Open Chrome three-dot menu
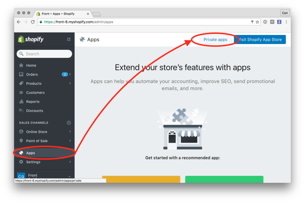This screenshot has width=305, height=203. coord(286,22)
